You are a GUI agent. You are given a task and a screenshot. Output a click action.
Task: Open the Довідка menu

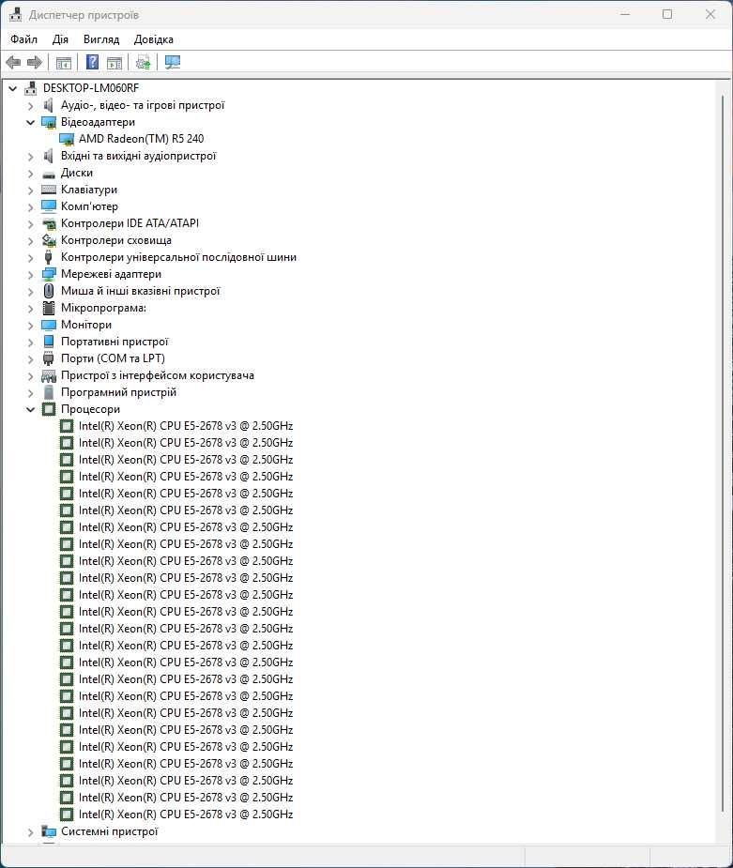click(x=153, y=39)
